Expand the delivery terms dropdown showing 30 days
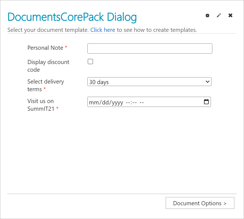Viewport: 244px width, 219px height. [x=149, y=82]
